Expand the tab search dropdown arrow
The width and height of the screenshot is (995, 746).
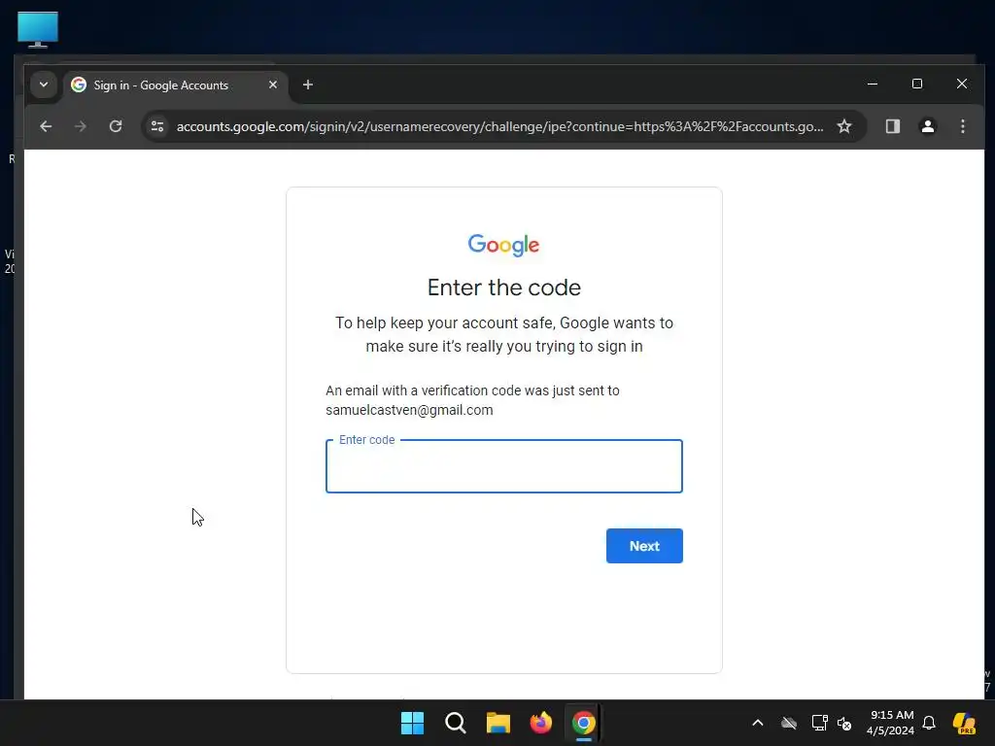point(44,85)
